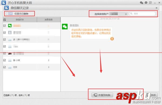This screenshot has height=105, width=162.
Task: Click the orange round icon on the message bubble
Action: coord(112,39)
